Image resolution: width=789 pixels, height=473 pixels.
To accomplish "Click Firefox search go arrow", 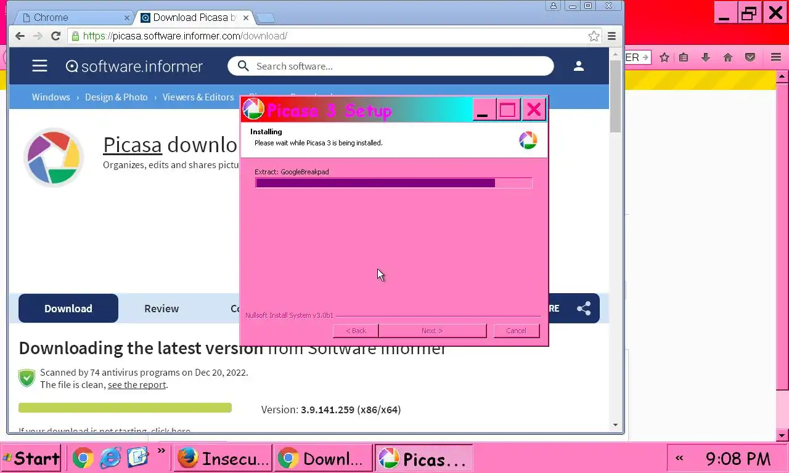I will pyautogui.click(x=645, y=57).
